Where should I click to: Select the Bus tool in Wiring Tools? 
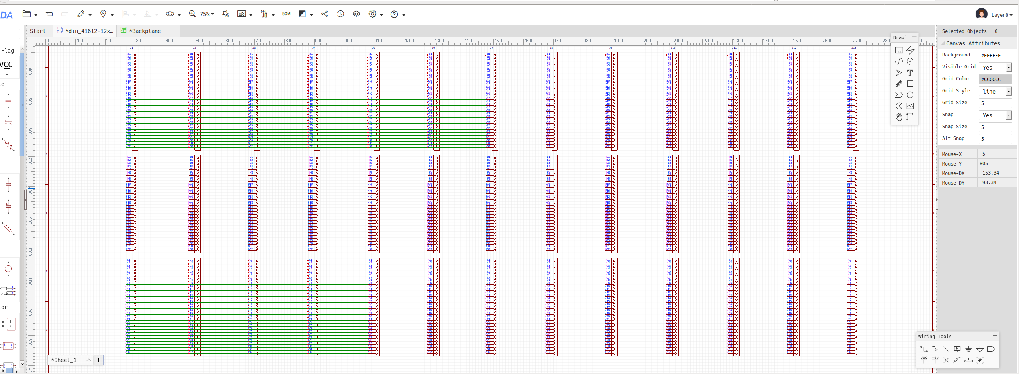[935, 349]
